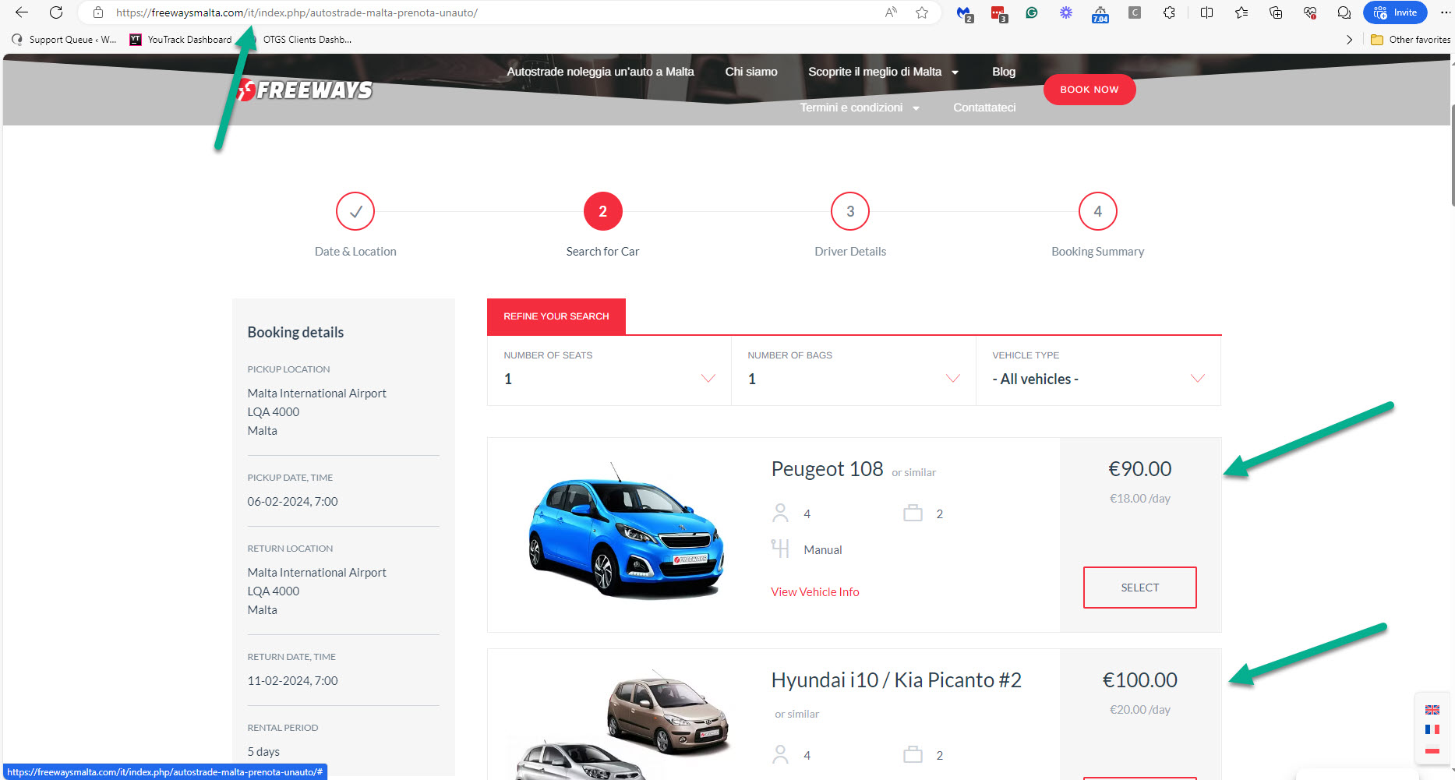1455x780 pixels.
Task: Open the Collections icon
Action: [1276, 12]
